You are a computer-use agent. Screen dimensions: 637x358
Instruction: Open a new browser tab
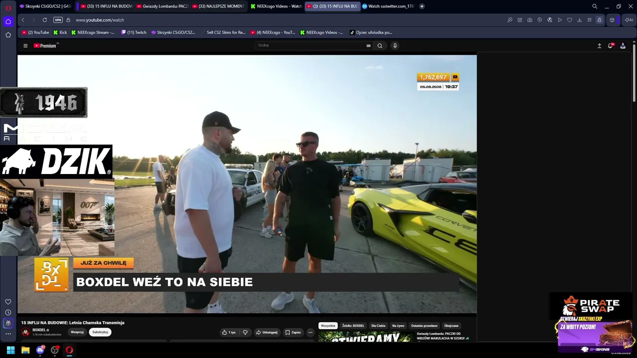422,6
